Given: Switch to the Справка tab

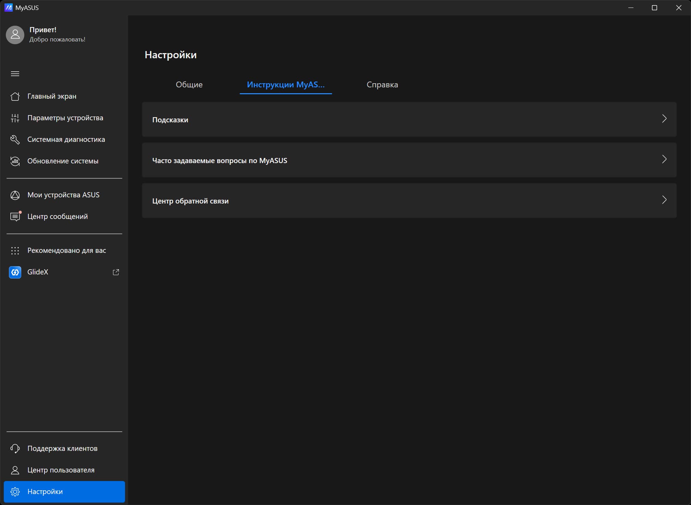Looking at the screenshot, I should point(382,85).
